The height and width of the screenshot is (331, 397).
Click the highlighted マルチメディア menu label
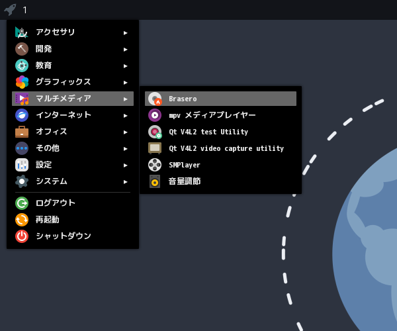click(64, 98)
